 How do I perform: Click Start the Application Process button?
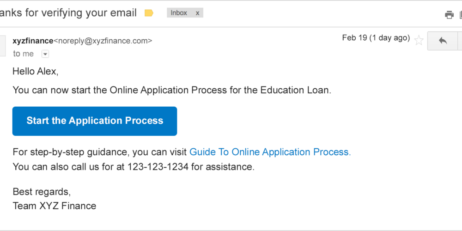(95, 121)
